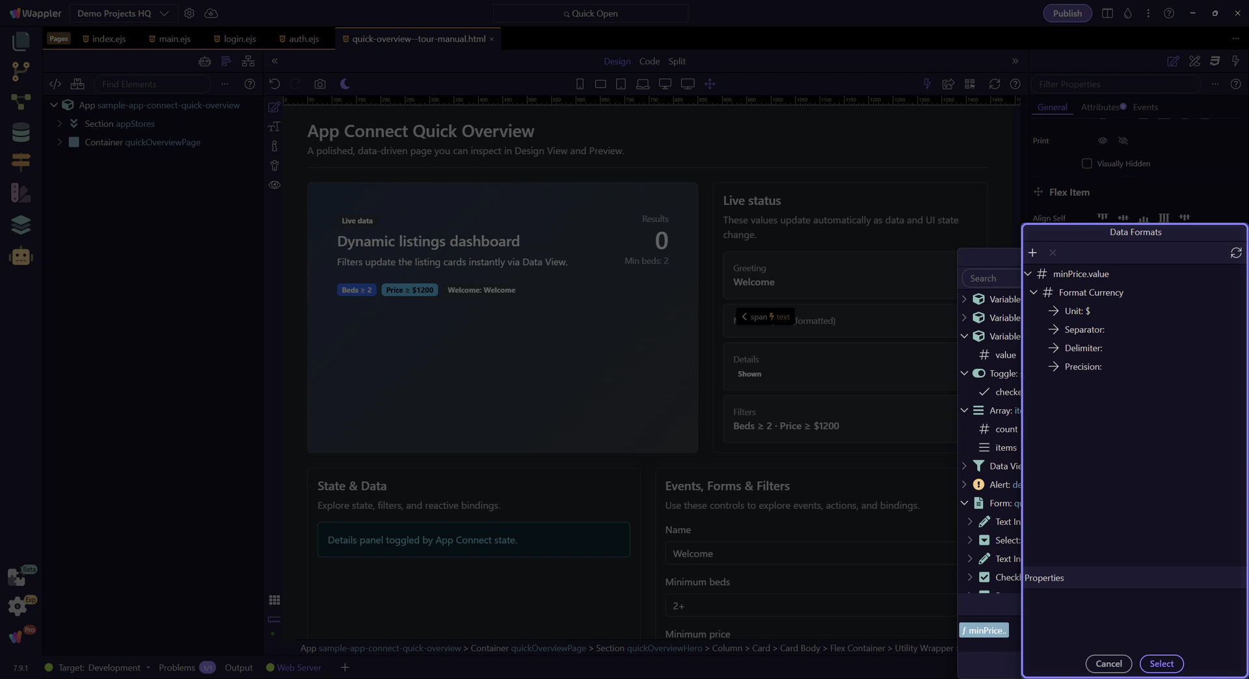Click the Align Self first alignment option
The width and height of the screenshot is (1249, 679).
pyautogui.click(x=1102, y=217)
